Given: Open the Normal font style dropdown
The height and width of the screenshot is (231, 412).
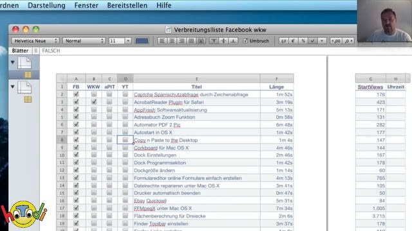Looking at the screenshot, I should coord(84,41).
